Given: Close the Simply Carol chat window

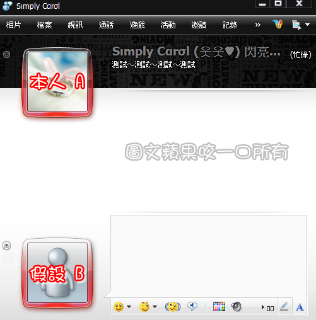Looking at the screenshot, I should pos(299,4).
